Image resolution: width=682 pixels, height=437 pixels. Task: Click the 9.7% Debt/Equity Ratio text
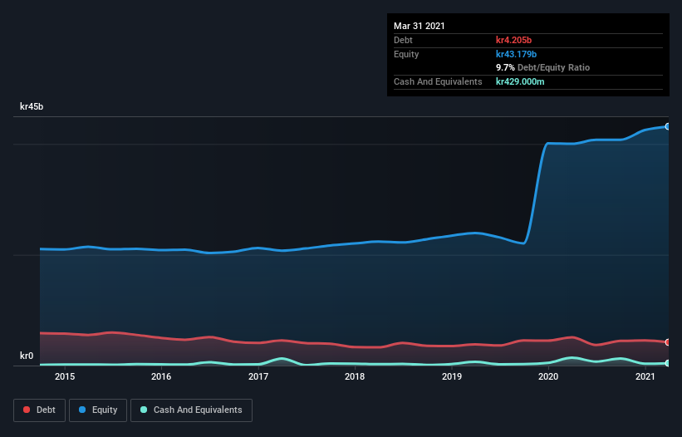click(542, 68)
